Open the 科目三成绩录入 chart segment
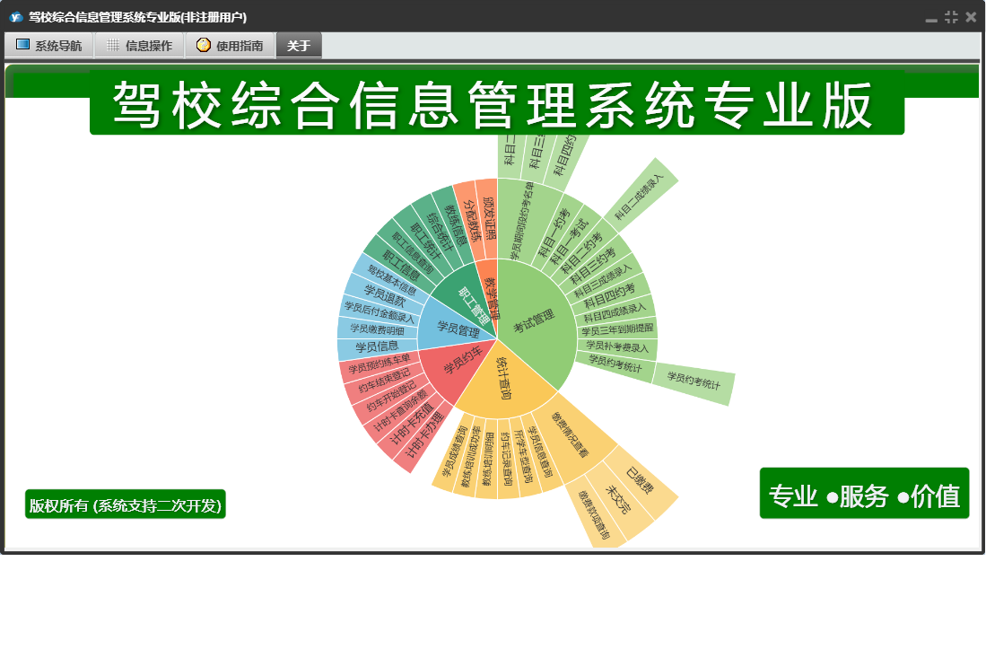Screen dimensions: 986x649 pos(602,280)
